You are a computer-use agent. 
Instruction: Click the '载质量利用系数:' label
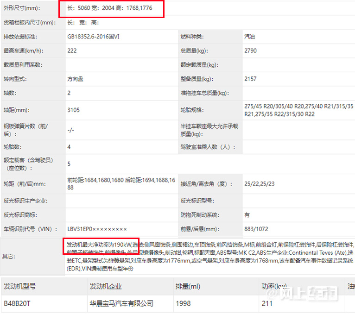click(x=23, y=65)
